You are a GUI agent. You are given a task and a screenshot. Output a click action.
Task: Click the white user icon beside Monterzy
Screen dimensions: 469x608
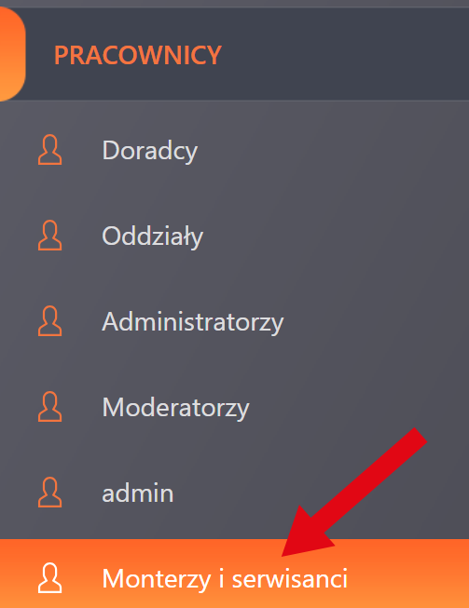tap(49, 578)
